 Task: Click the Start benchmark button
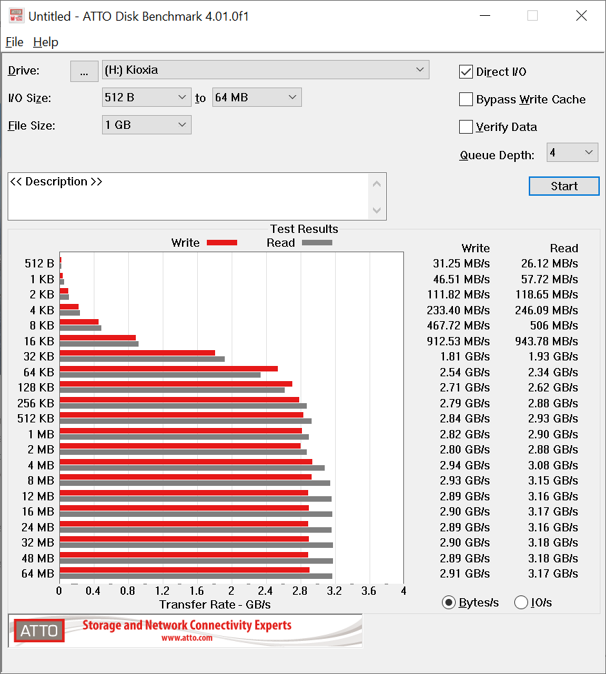[x=564, y=186]
